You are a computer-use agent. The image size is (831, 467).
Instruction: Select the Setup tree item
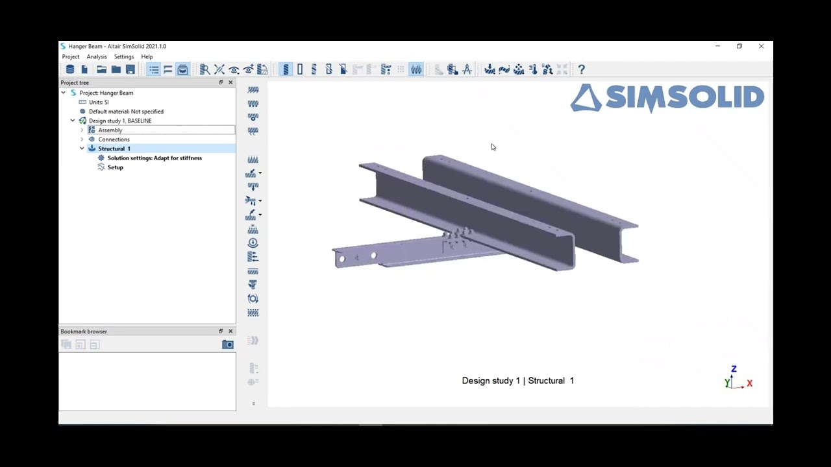(115, 167)
